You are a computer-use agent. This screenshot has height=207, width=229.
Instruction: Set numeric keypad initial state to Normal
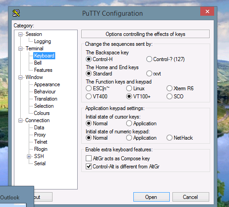pos(88,138)
